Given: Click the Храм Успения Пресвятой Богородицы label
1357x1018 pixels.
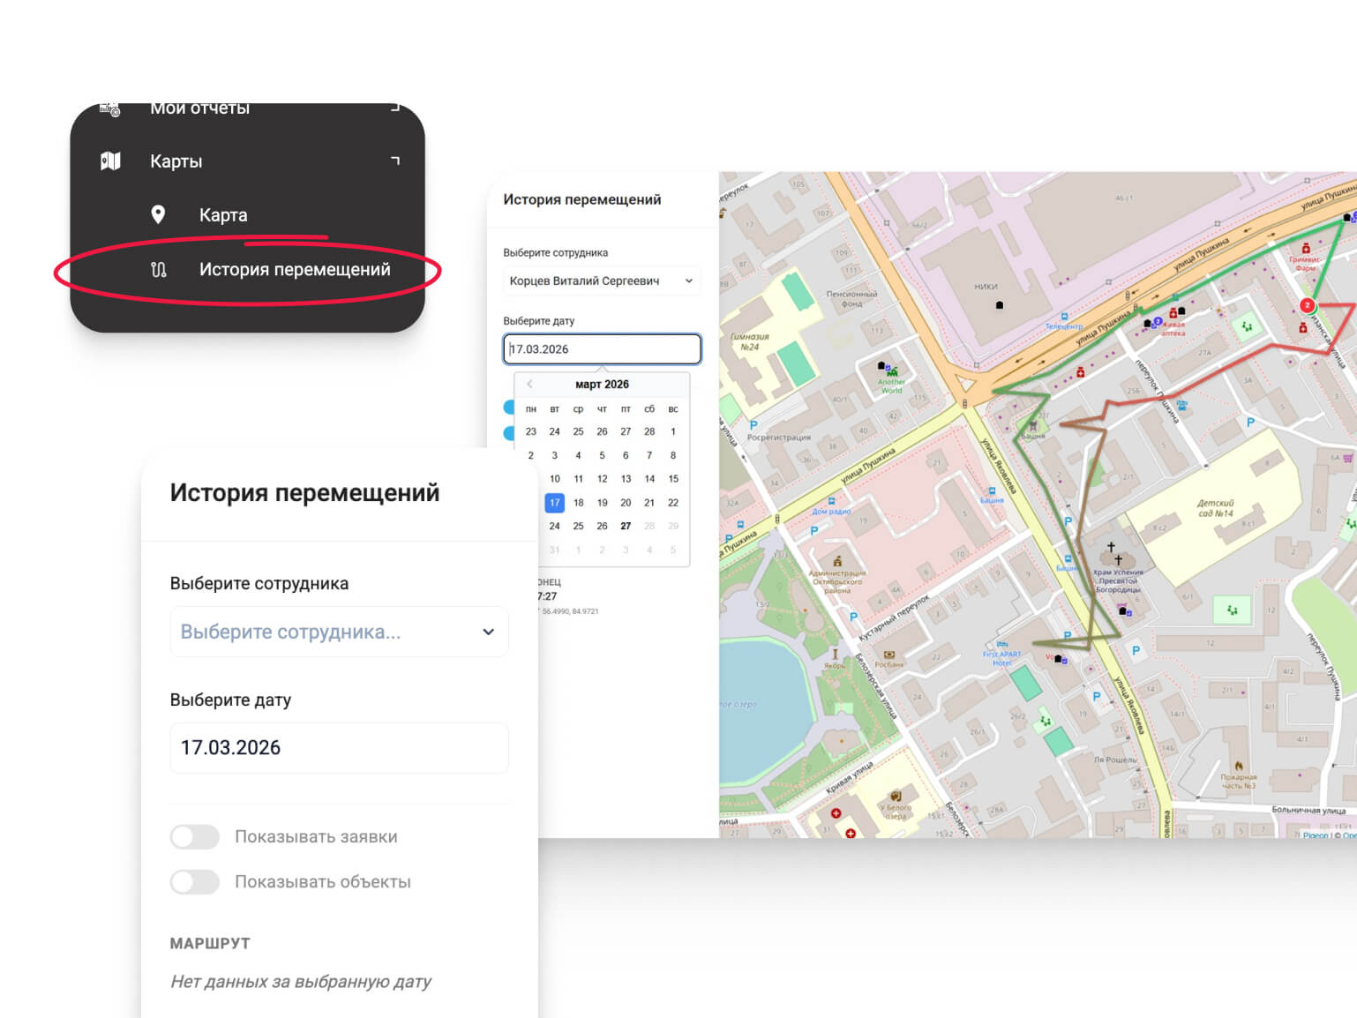Looking at the screenshot, I should coord(1118,580).
